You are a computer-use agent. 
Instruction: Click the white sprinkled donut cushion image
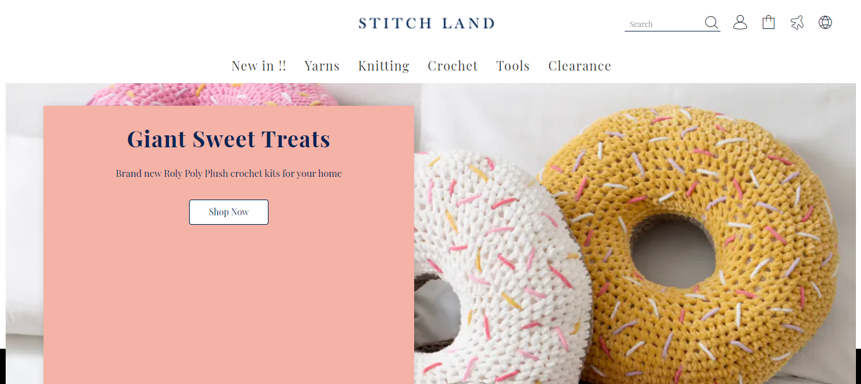coord(498,271)
